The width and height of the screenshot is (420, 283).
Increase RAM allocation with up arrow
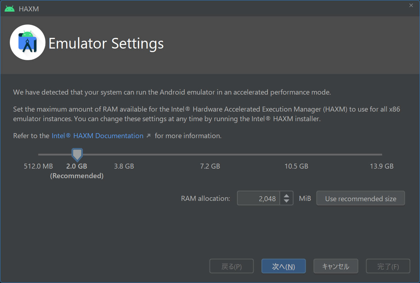point(286,195)
